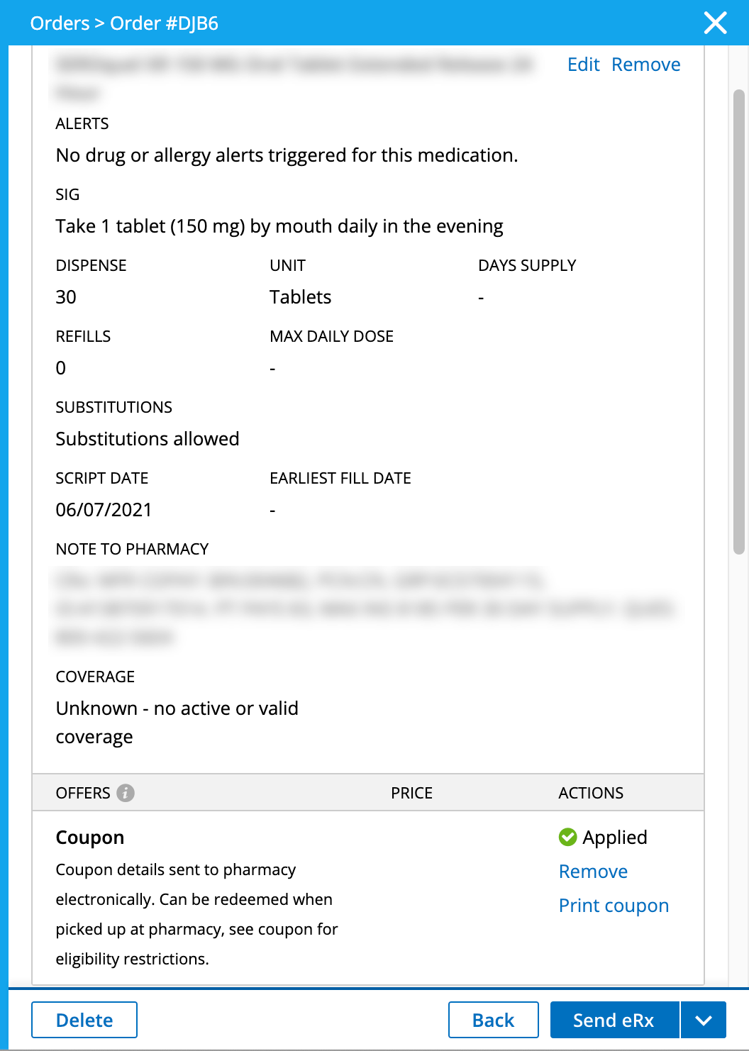Click the sig instruction text

279,226
